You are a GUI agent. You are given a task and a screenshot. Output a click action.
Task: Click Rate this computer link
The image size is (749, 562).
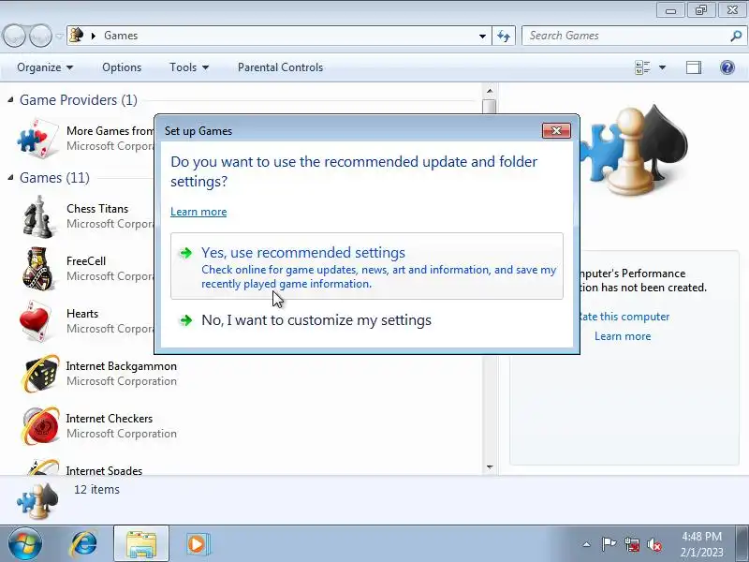coord(624,317)
